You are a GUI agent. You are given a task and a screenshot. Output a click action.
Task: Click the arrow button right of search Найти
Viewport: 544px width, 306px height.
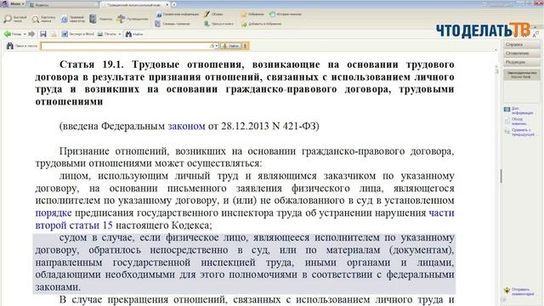(245, 46)
